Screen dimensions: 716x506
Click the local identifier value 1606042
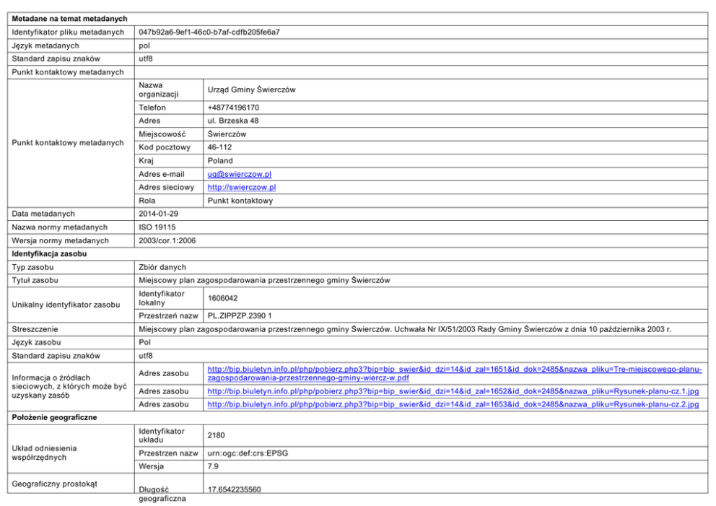tap(222, 297)
